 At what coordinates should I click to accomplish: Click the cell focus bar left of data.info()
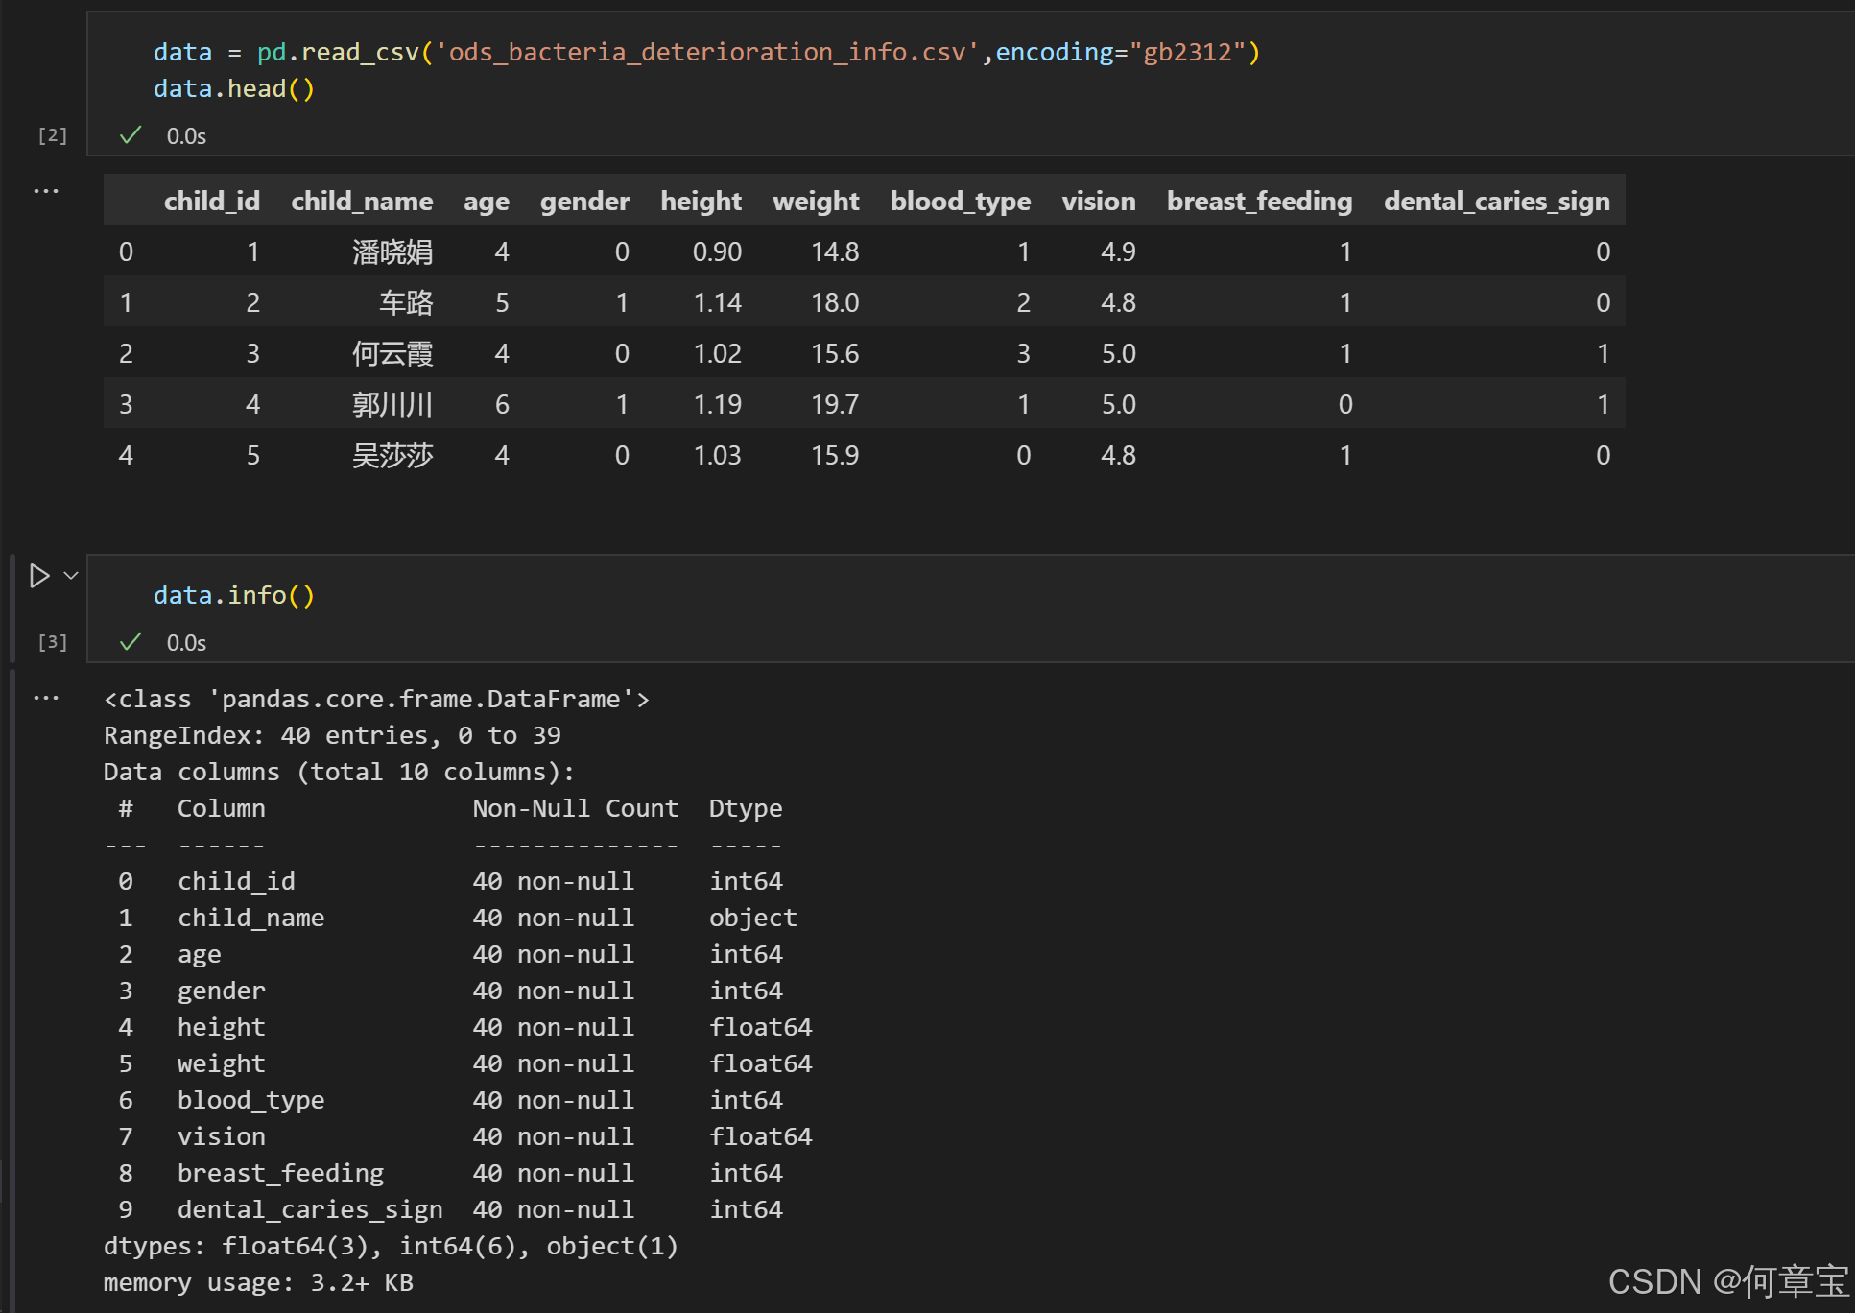[x=12, y=609]
